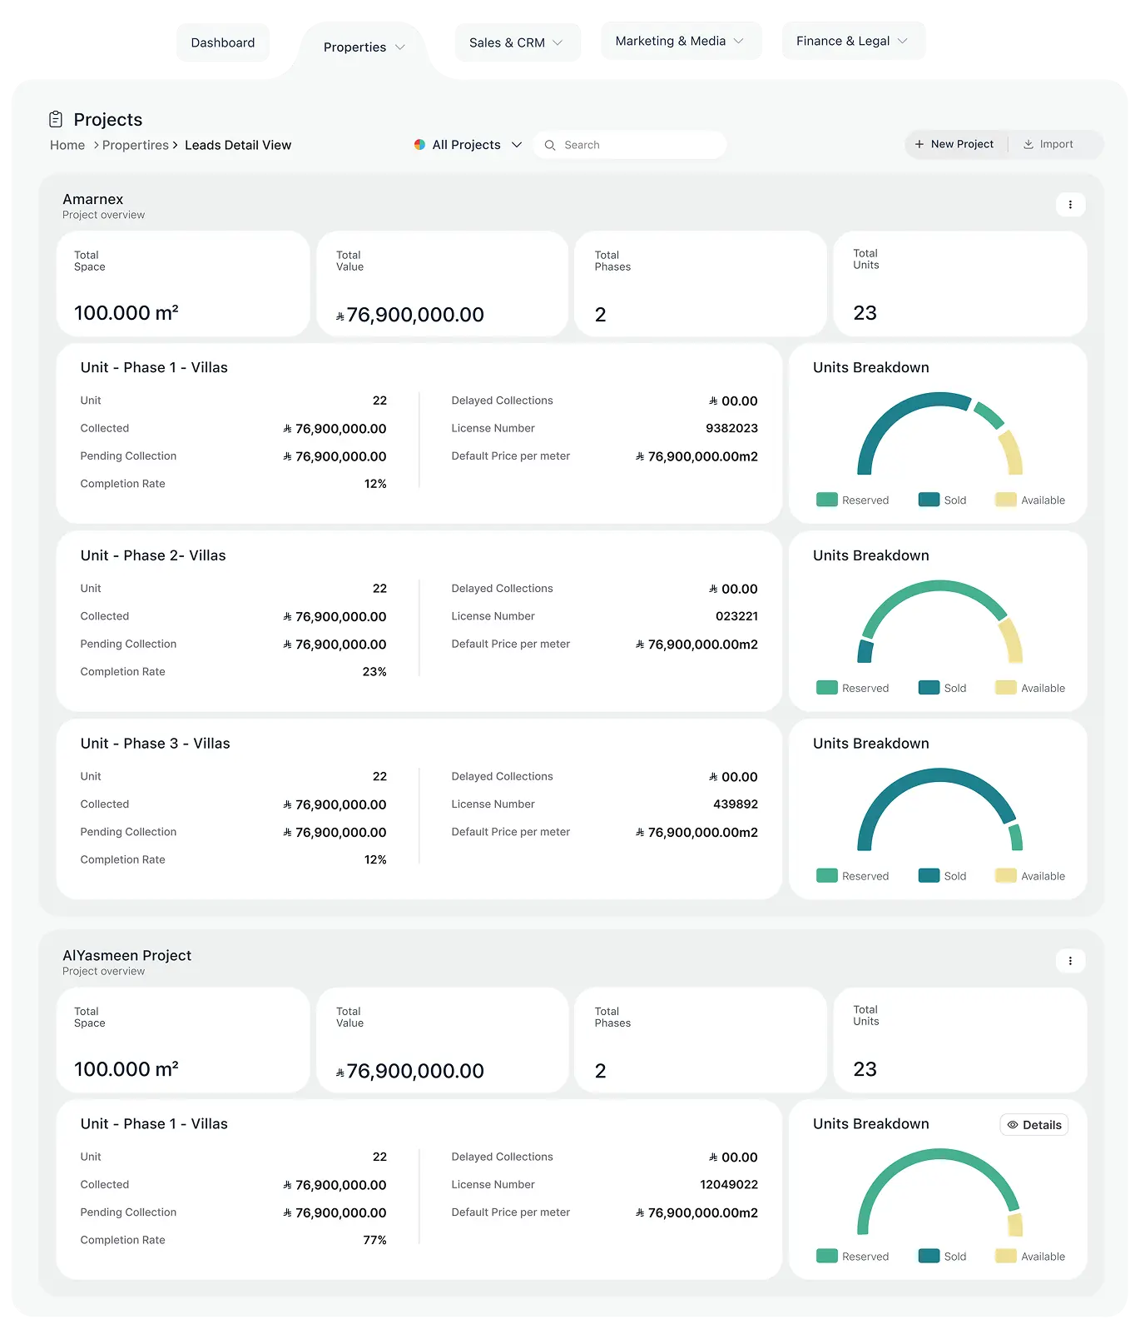The height and width of the screenshot is (1339, 1140).
Task: Expand the Marketing & Media chevron
Action: pyautogui.click(x=738, y=41)
